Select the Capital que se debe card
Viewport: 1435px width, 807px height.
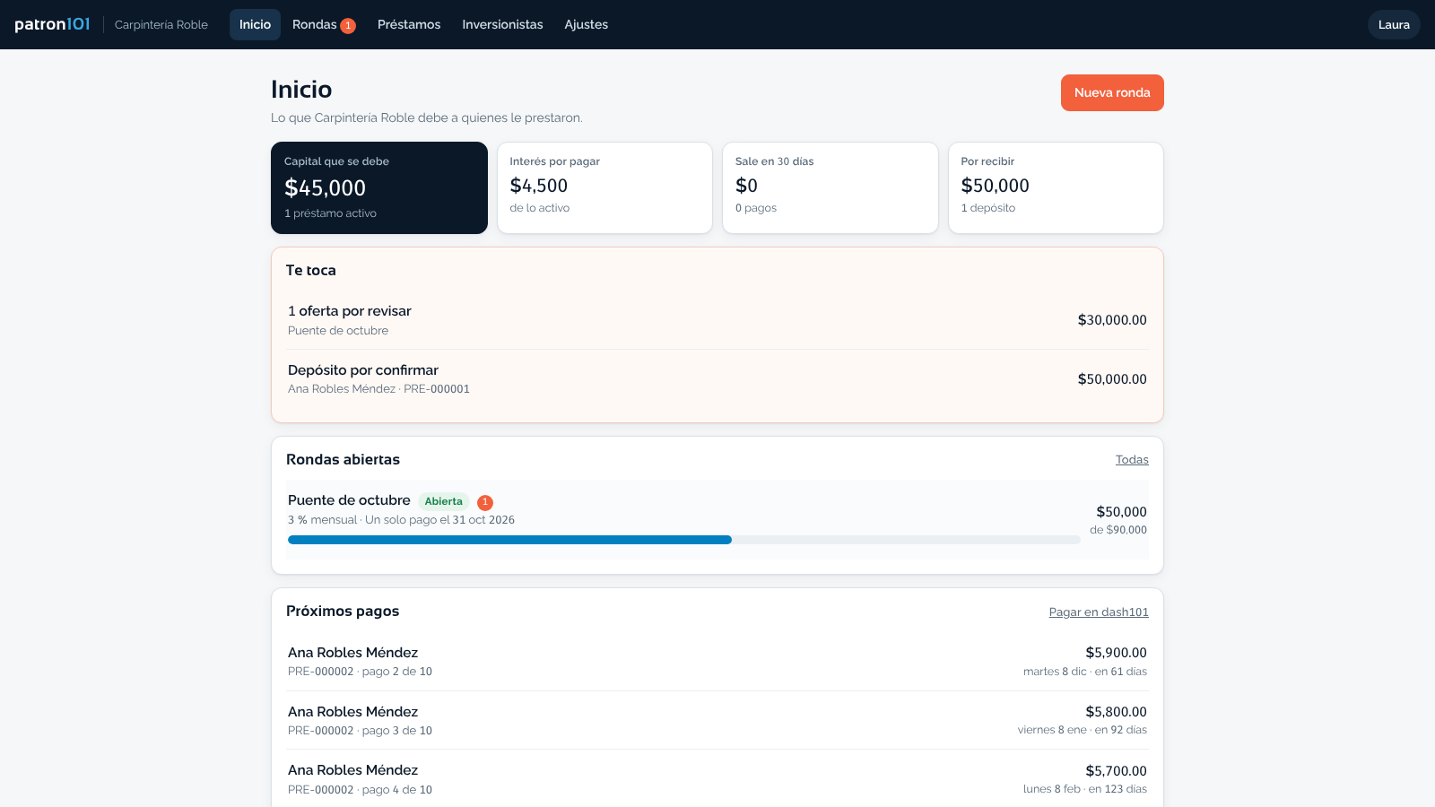pyautogui.click(x=379, y=187)
